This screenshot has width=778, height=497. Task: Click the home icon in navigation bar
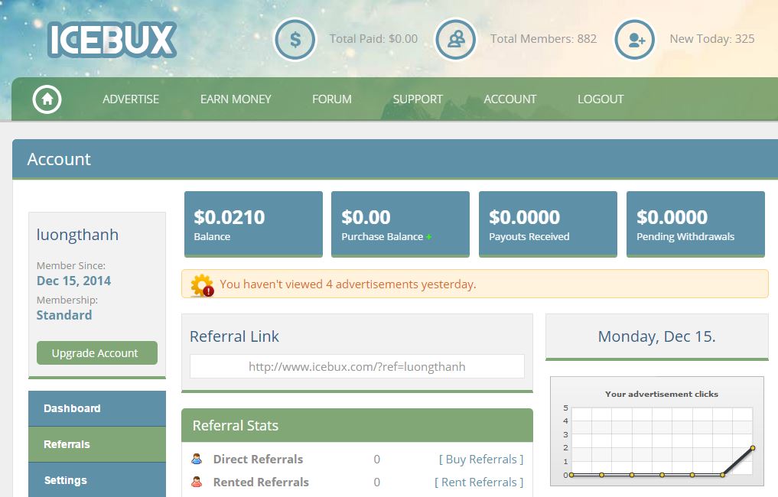click(47, 99)
